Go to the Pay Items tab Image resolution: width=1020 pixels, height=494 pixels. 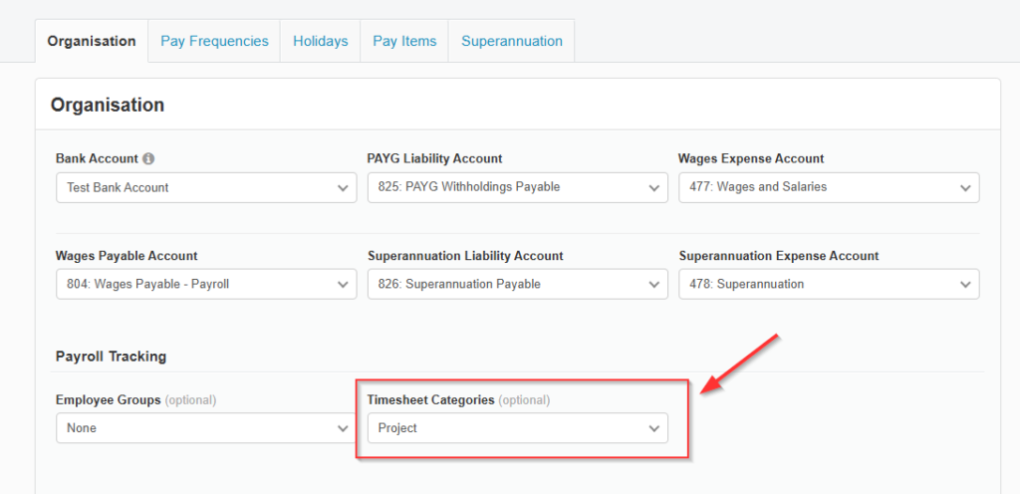[404, 41]
